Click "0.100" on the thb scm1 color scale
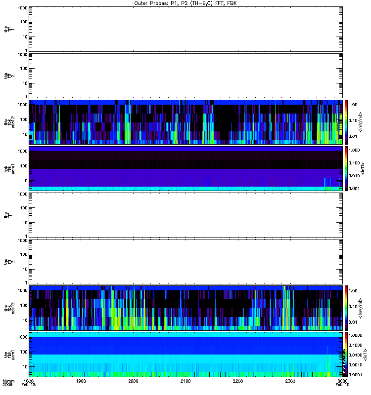This screenshot has height=395, width=371. click(x=354, y=163)
